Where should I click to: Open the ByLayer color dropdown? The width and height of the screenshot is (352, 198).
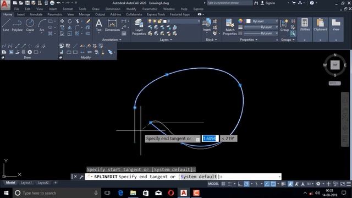click(277, 21)
